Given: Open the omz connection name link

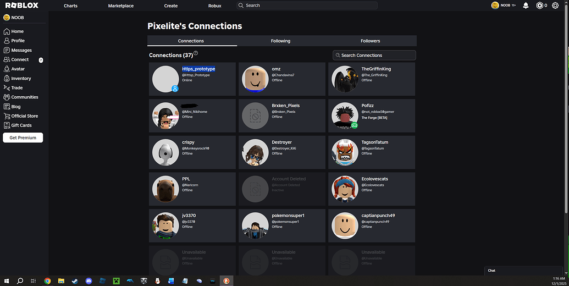Looking at the screenshot, I should pos(276,69).
